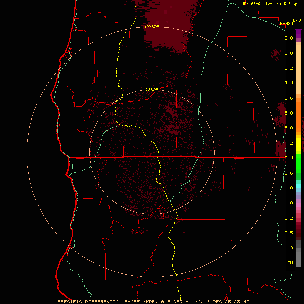Pick the pink color bar segment
Screen dimensions: 304x304
click(298, 205)
